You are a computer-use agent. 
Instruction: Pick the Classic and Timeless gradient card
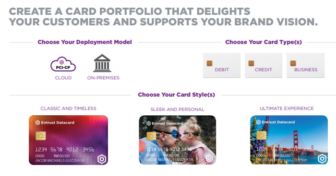tap(68, 140)
